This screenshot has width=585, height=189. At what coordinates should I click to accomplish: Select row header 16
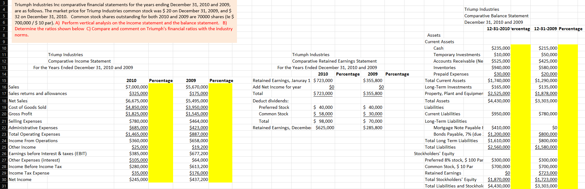(4, 87)
